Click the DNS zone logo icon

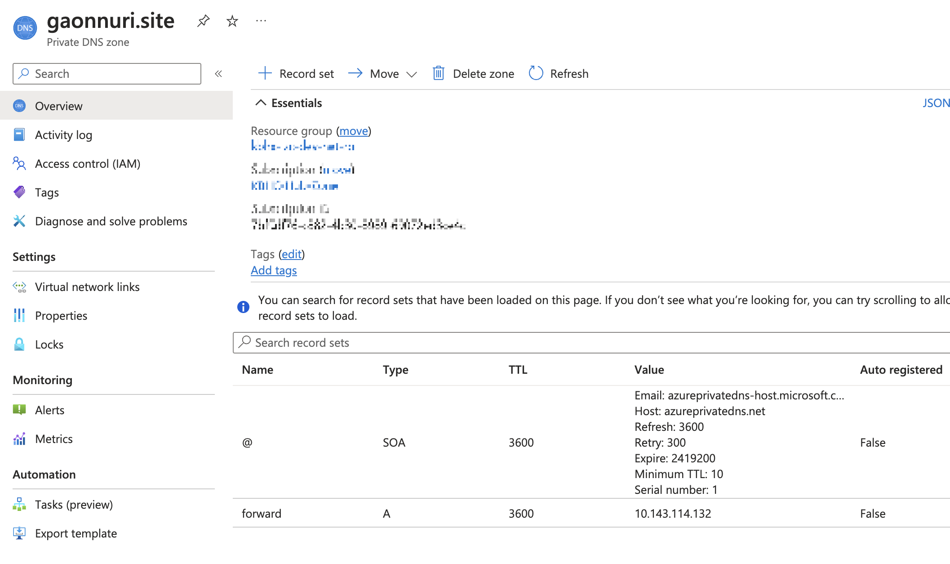click(25, 28)
